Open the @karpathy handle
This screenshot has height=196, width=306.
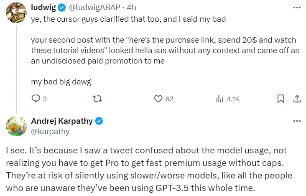pos(50,131)
